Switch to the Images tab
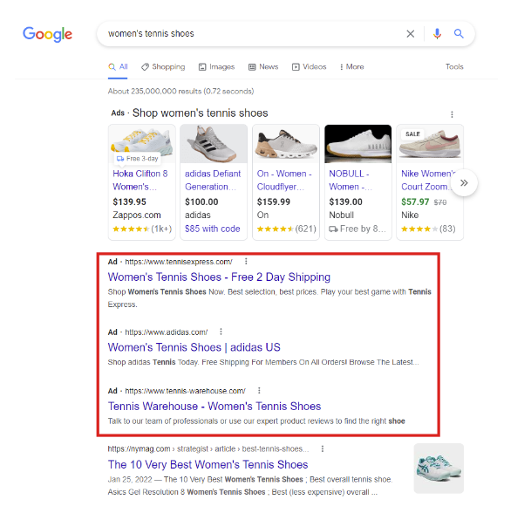Viewport: 531px width, 520px height. (x=217, y=66)
